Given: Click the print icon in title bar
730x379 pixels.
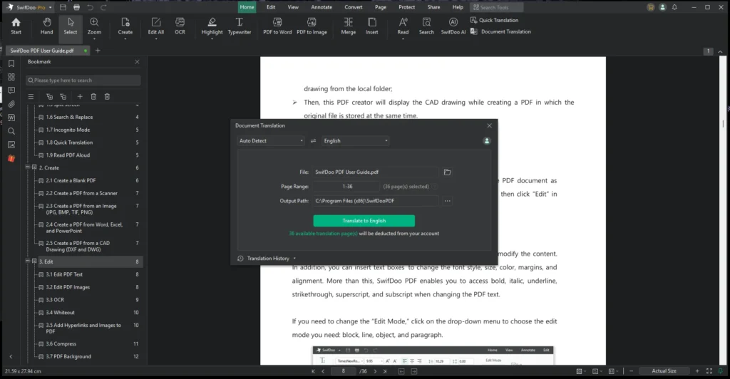Looking at the screenshot, I should (76, 7).
